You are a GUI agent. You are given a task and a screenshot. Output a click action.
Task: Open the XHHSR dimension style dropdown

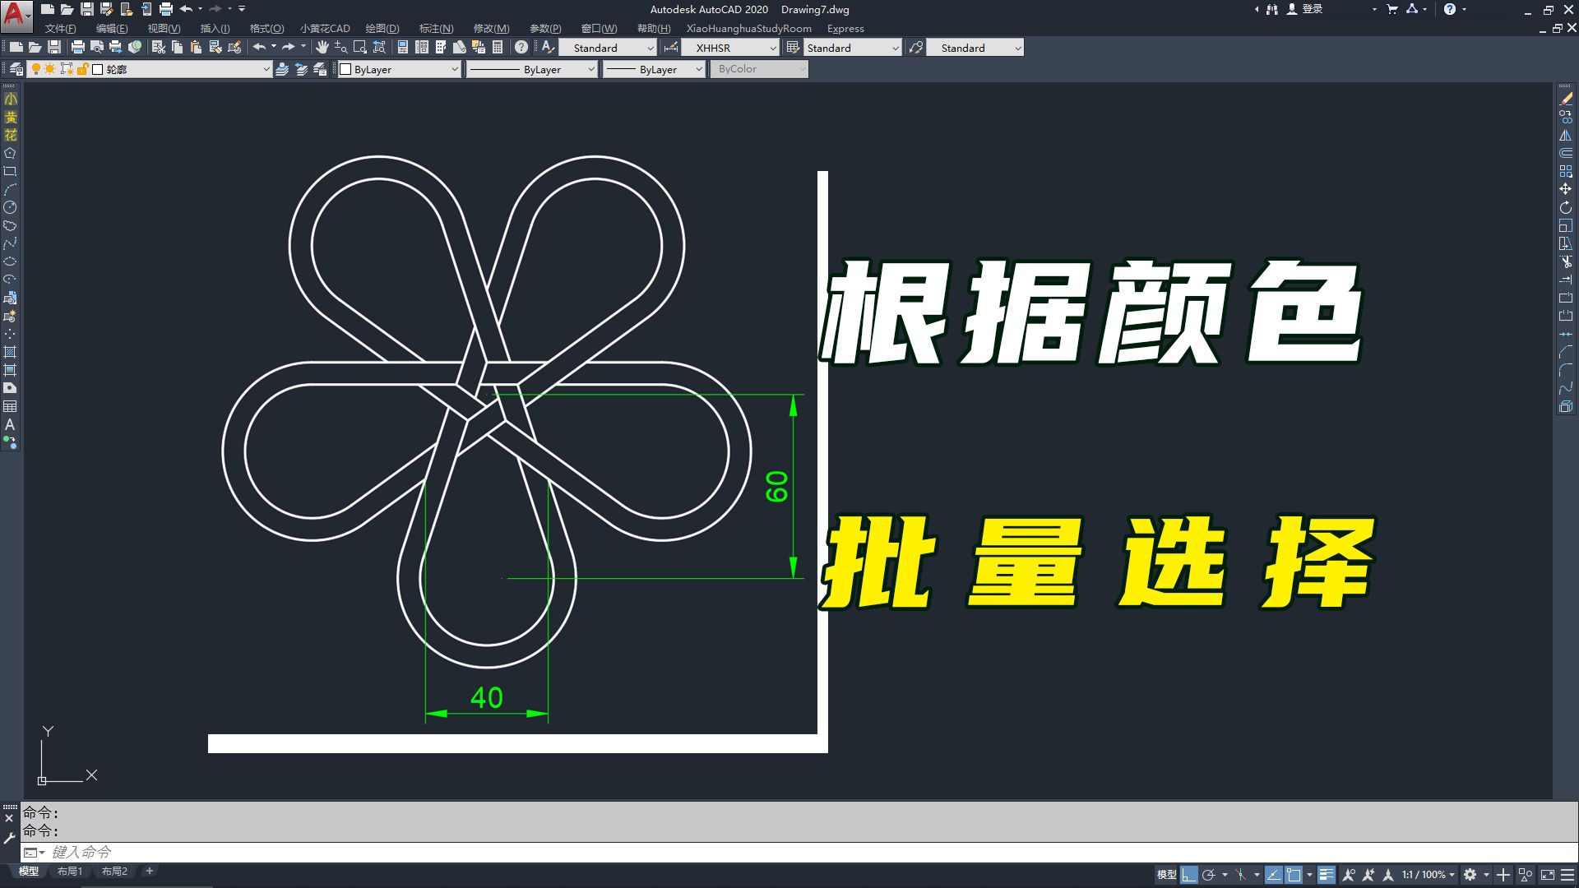(x=730, y=48)
